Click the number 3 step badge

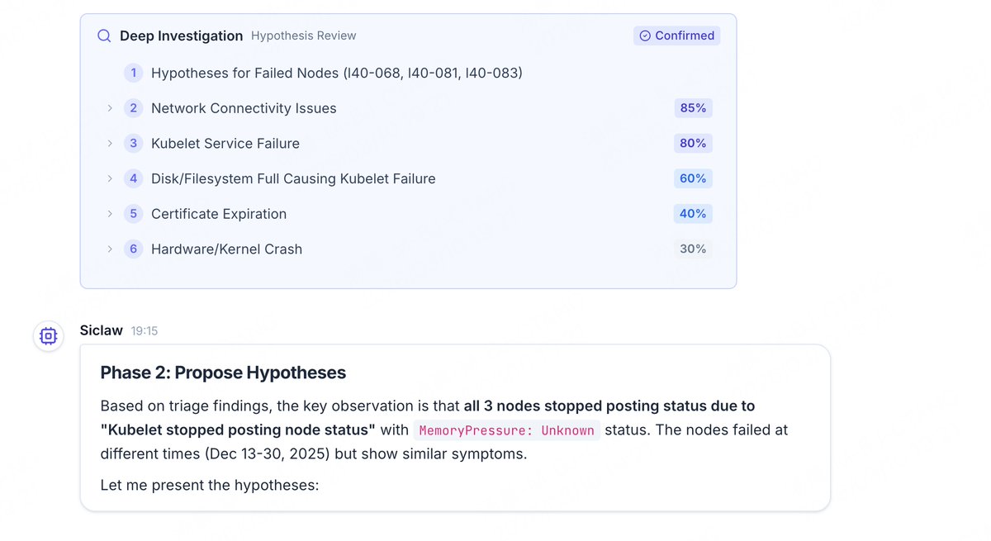pyautogui.click(x=134, y=143)
